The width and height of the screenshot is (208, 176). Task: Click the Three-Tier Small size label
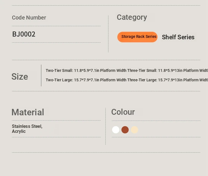pyautogui.click(x=142, y=71)
